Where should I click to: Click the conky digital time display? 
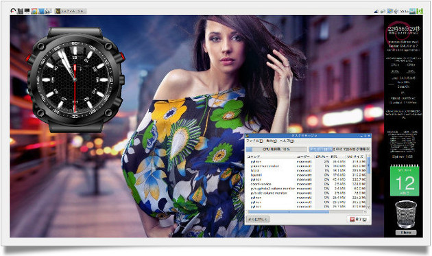coord(404,29)
